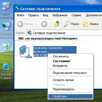Click ЛВС или высокоскоростной Интернет heading
This screenshot has width=102, height=102.
[x=48, y=39]
